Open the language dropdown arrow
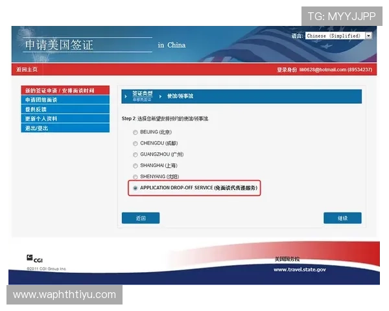 (x=369, y=36)
